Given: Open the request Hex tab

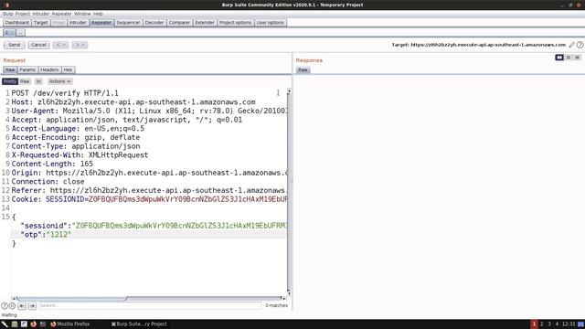Looking at the screenshot, I should [68, 69].
